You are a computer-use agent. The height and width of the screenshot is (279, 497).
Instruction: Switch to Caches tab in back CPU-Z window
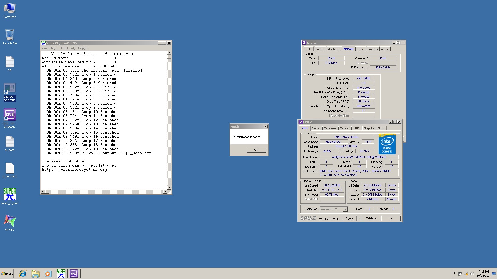320,49
